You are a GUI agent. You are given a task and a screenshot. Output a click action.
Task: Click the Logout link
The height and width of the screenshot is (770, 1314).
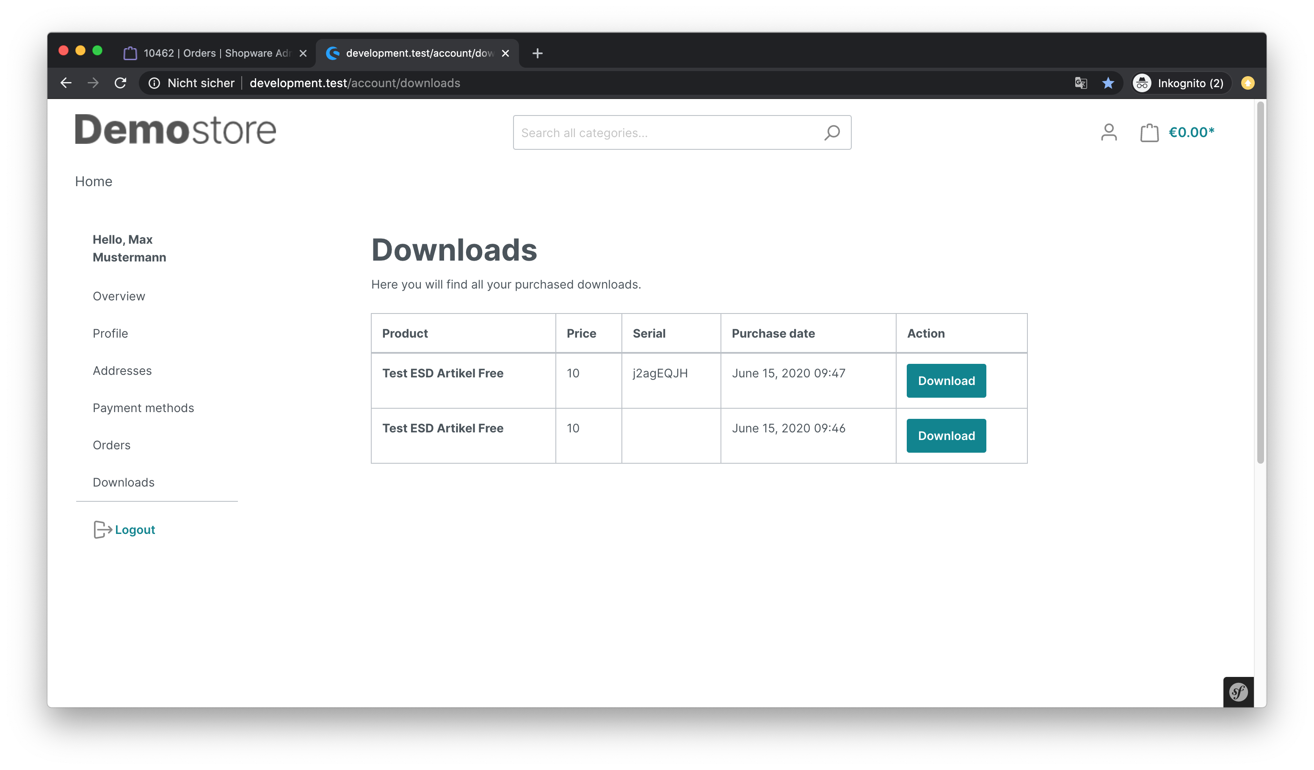tap(135, 529)
